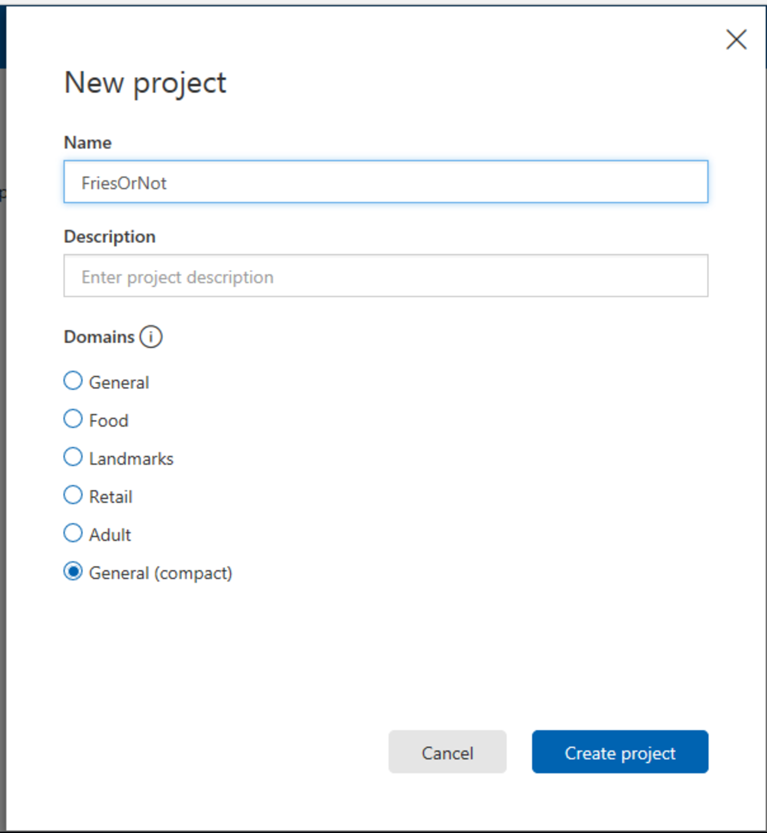Click the 'Name' field label
The height and width of the screenshot is (833, 767).
pos(88,143)
